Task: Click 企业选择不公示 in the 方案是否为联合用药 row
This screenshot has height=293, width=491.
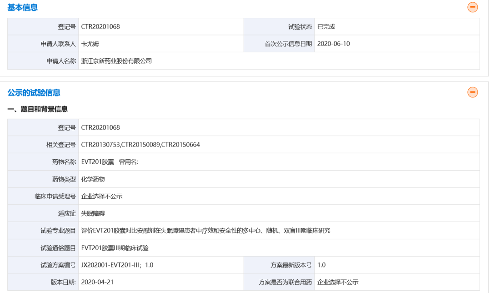Action: pyautogui.click(x=338, y=282)
